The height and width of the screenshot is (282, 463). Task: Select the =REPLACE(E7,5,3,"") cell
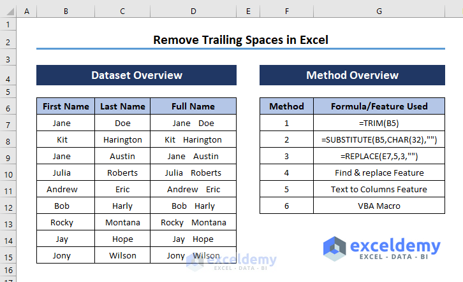(379, 156)
